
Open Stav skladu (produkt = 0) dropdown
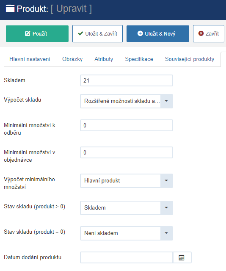coord(127,233)
